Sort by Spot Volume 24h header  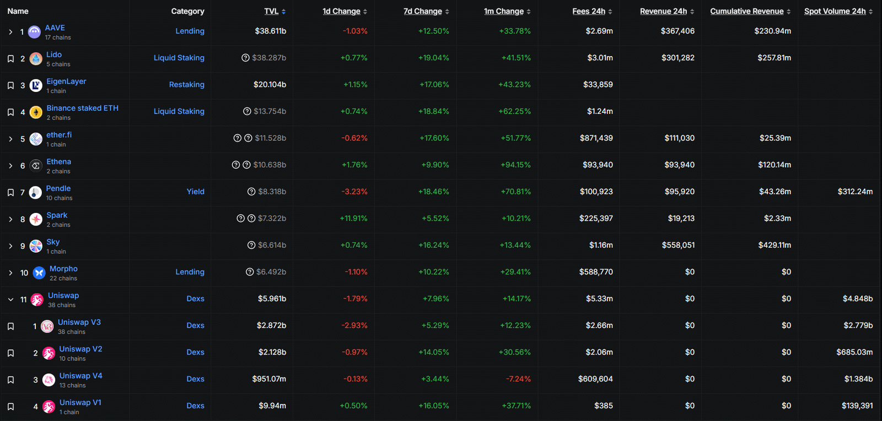[835, 11]
